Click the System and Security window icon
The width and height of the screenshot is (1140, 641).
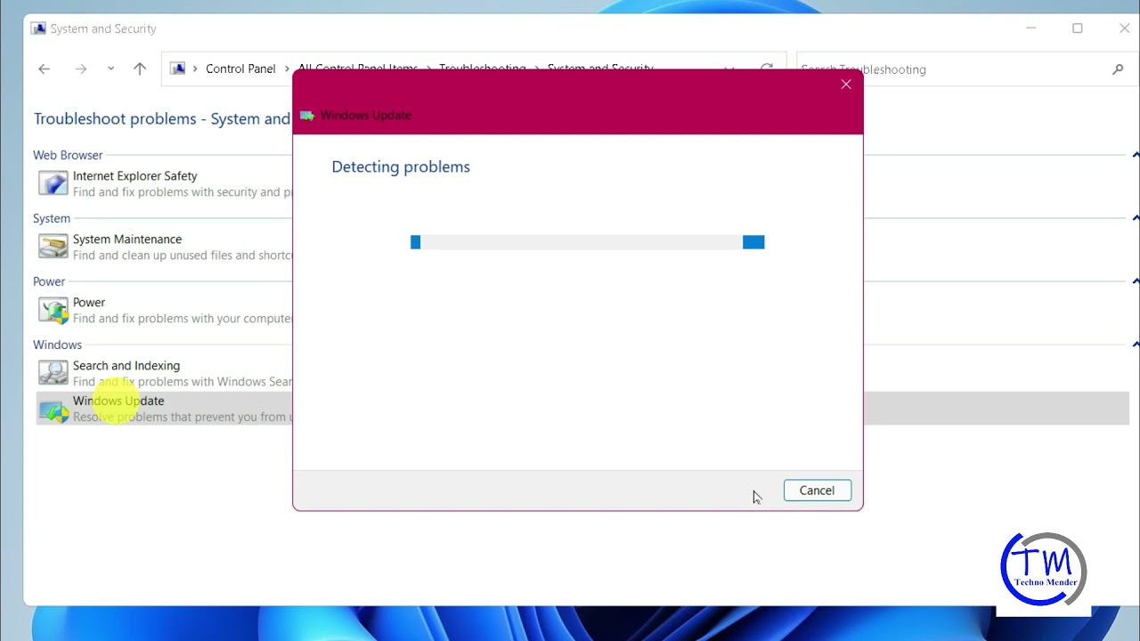(38, 28)
